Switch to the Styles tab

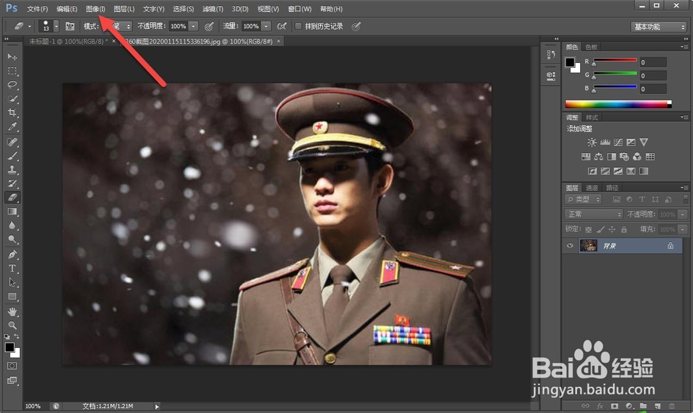pos(592,118)
